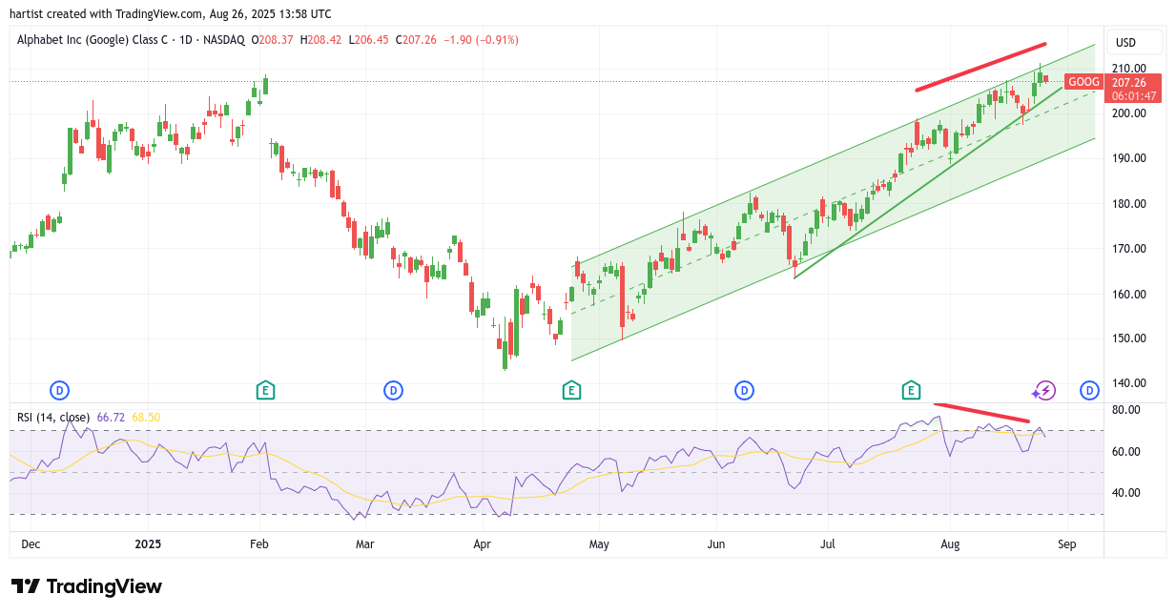1176x615 pixels.
Task: Click the Jul label on the time axis
Action: click(827, 544)
